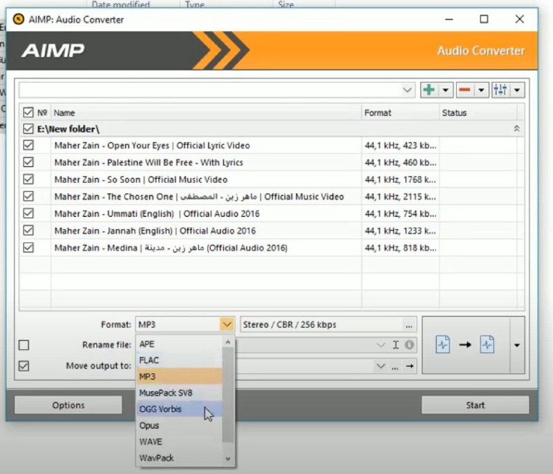Uncheck Medina track checkbox
This screenshot has width=553, height=474.
click(x=28, y=248)
